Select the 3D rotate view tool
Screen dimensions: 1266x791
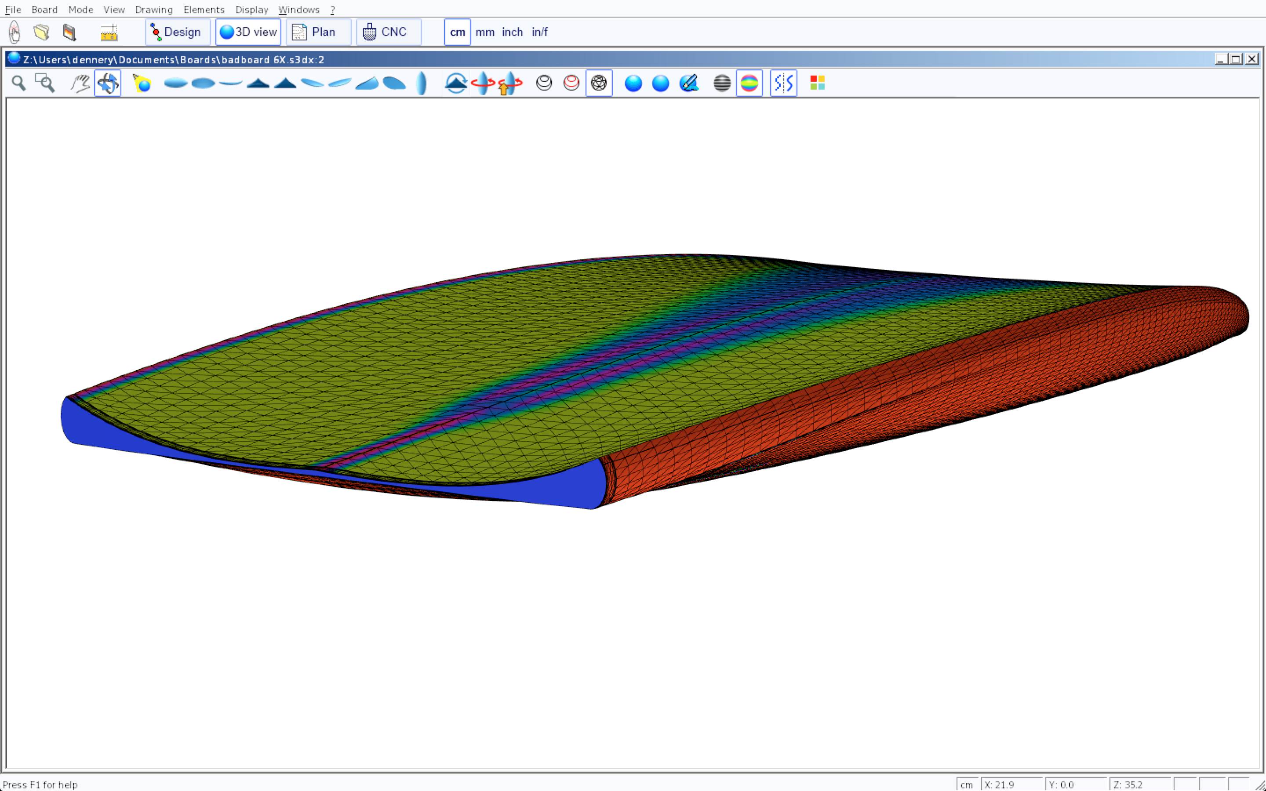(108, 83)
